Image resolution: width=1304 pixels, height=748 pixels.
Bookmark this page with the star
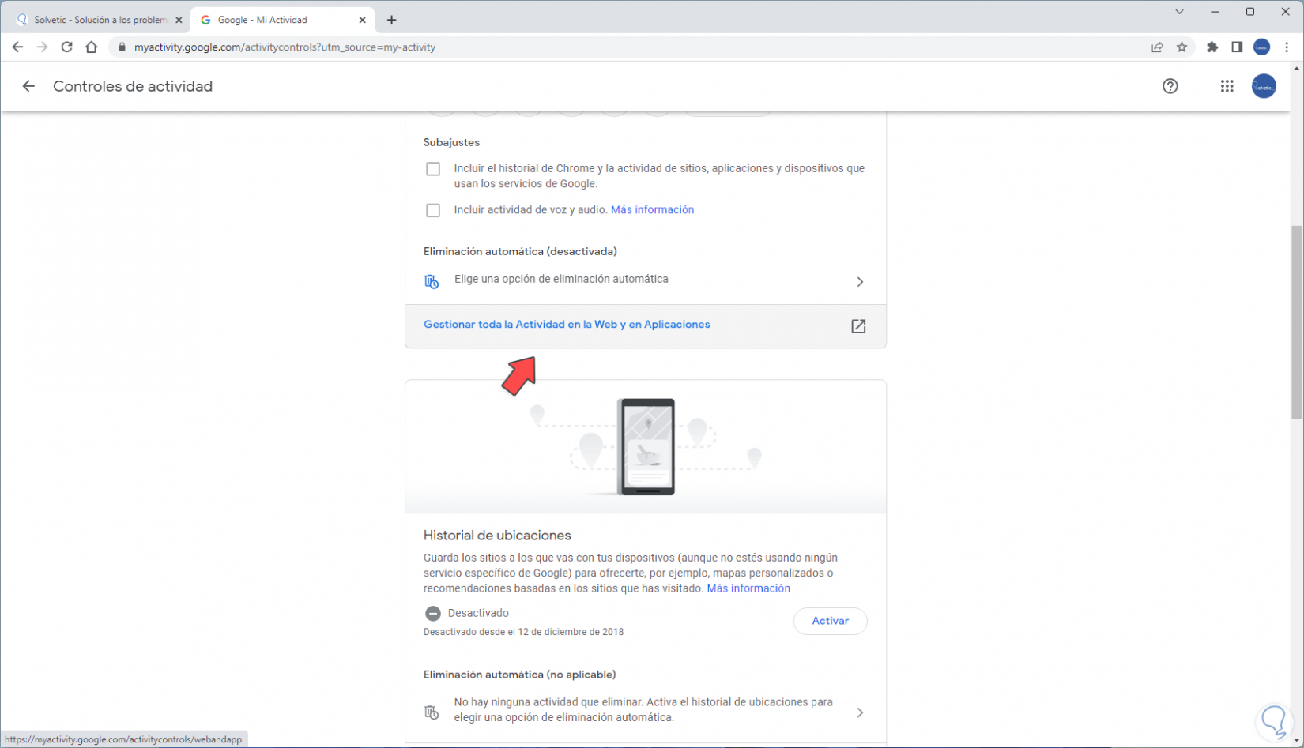[1182, 47]
